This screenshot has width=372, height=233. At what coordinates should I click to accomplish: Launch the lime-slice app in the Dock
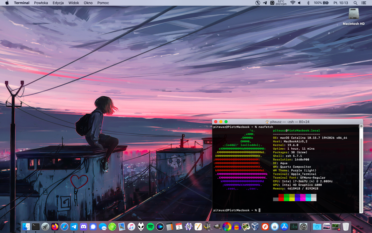(112, 227)
